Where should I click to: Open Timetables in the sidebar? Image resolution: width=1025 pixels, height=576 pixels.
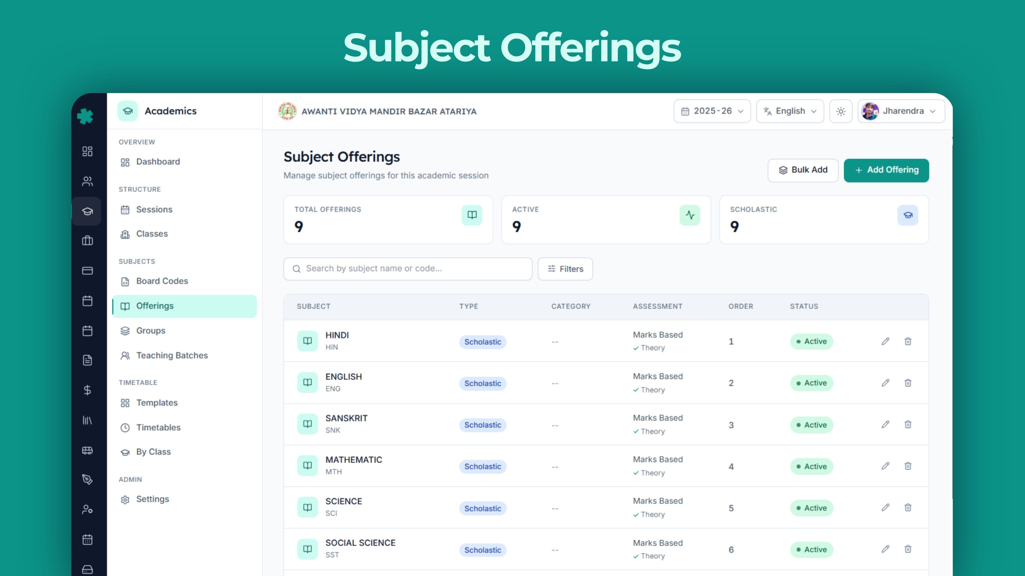[184, 427]
